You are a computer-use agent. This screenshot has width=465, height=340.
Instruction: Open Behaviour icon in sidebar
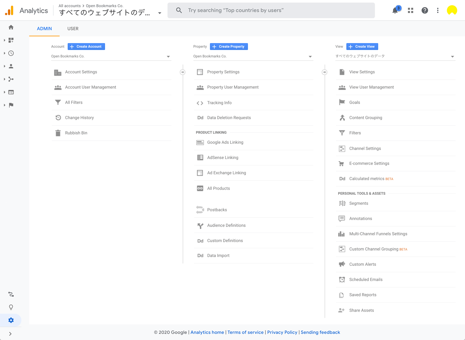pos(11,92)
